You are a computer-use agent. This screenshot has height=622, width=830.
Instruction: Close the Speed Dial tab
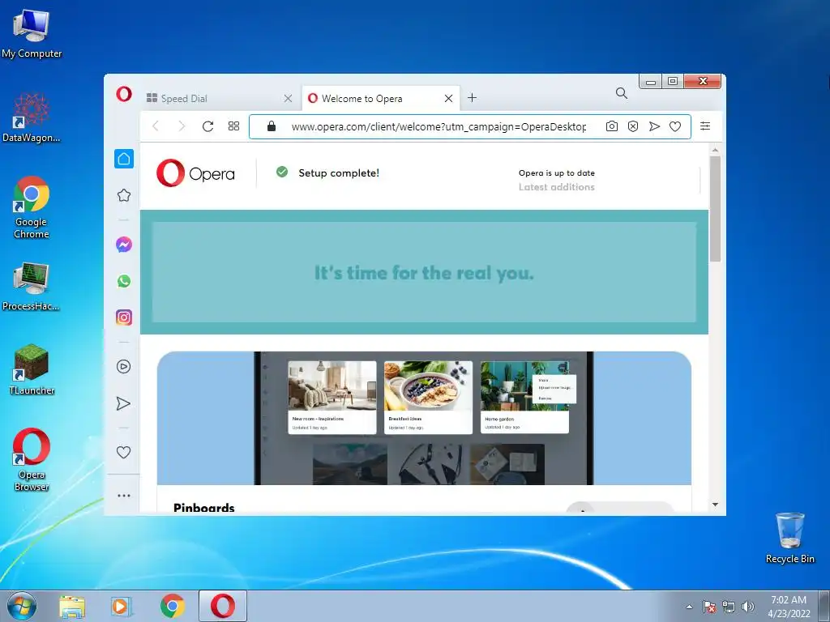click(288, 98)
